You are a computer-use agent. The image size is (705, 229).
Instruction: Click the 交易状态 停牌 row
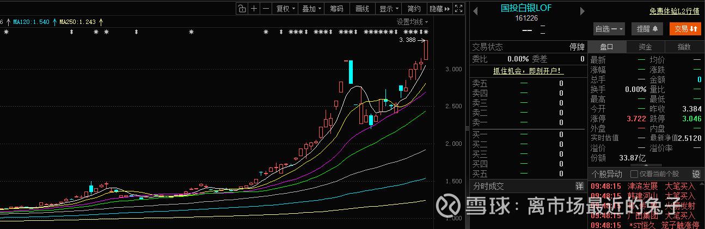(528, 47)
